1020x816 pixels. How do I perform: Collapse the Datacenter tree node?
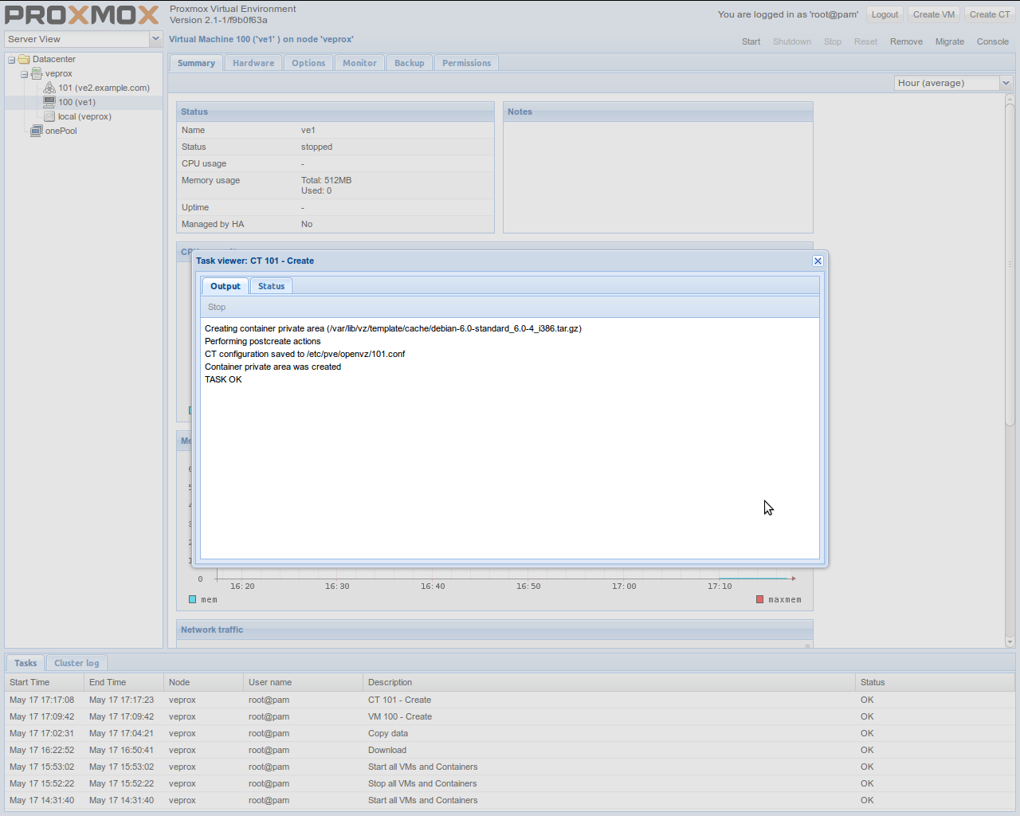click(10, 59)
